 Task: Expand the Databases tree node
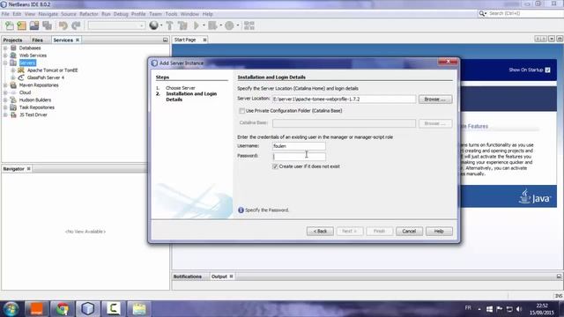click(5, 48)
